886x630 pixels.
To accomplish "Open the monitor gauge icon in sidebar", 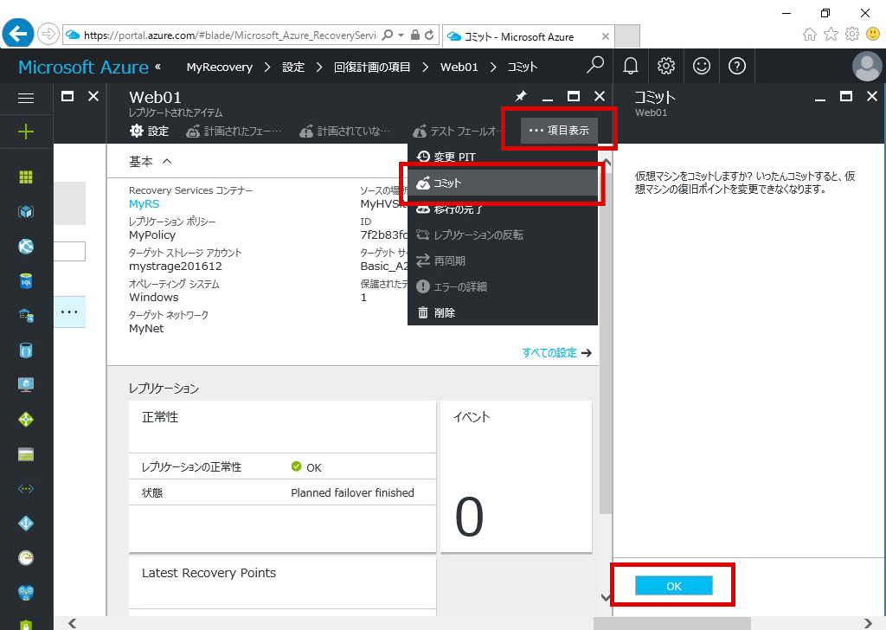I will point(26,557).
